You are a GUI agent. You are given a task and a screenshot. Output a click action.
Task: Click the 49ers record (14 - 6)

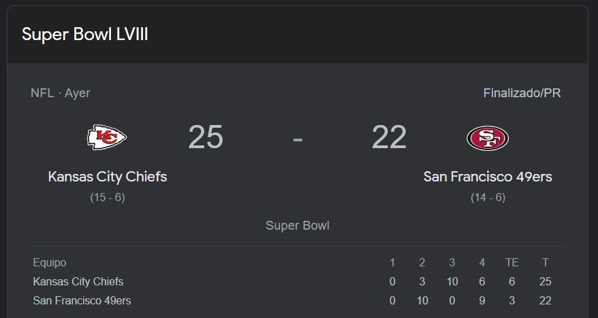pyautogui.click(x=488, y=198)
